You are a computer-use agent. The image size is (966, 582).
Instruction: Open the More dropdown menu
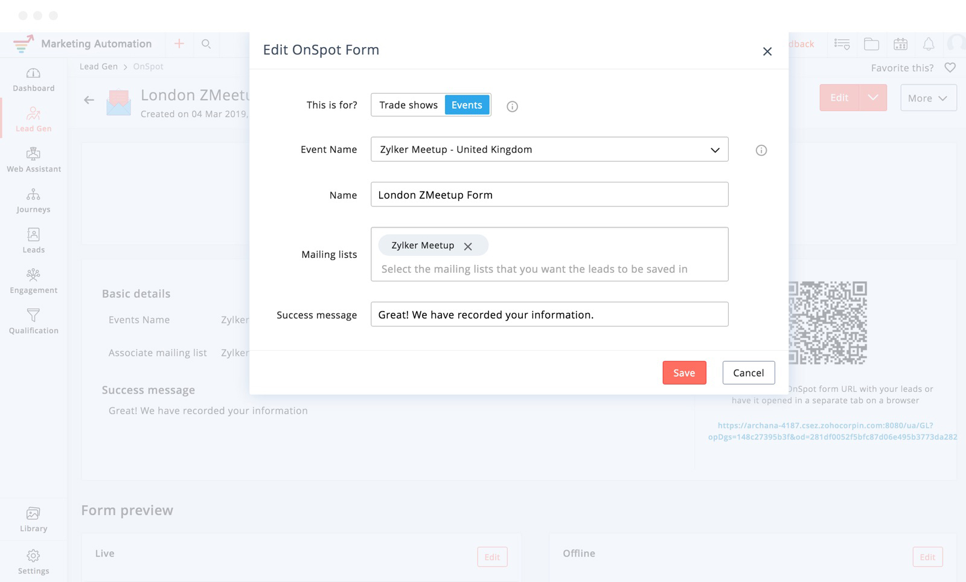point(928,98)
